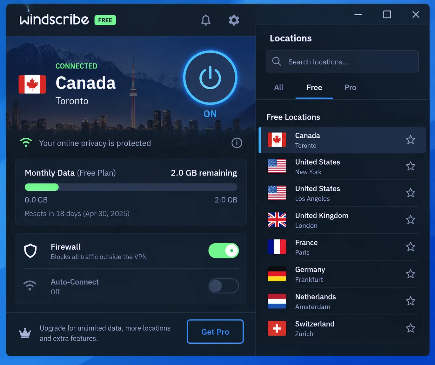Pick Germany Frankfurt location
Screen dimensions: 435x365
(x=342, y=274)
